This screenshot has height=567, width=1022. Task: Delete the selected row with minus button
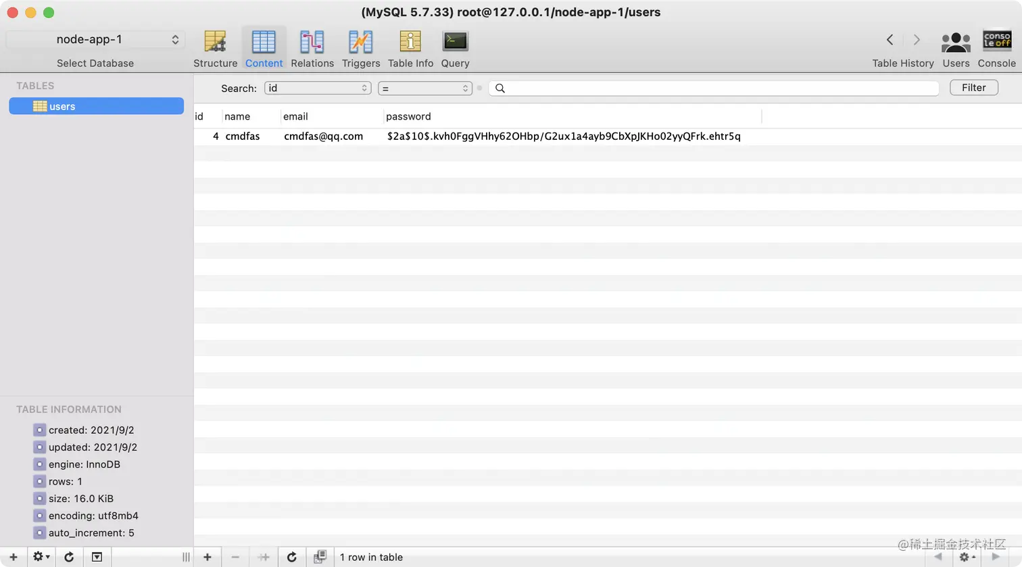tap(235, 557)
